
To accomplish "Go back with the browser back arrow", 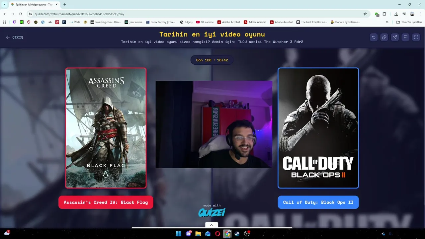I will click(5, 14).
